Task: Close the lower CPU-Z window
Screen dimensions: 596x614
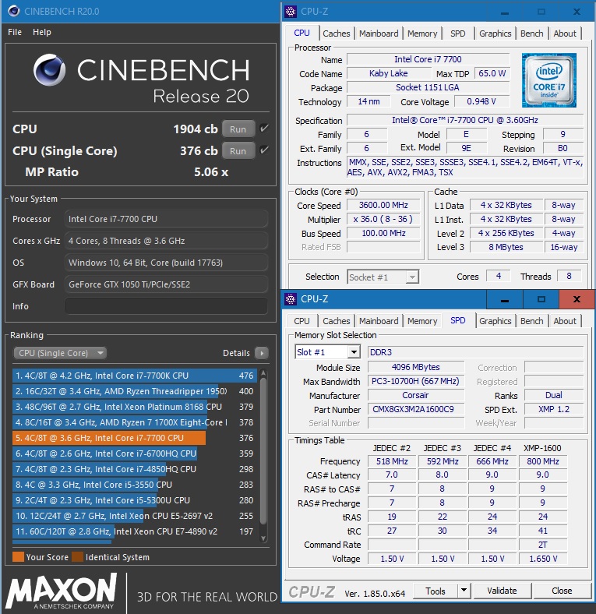Action: coord(577,299)
